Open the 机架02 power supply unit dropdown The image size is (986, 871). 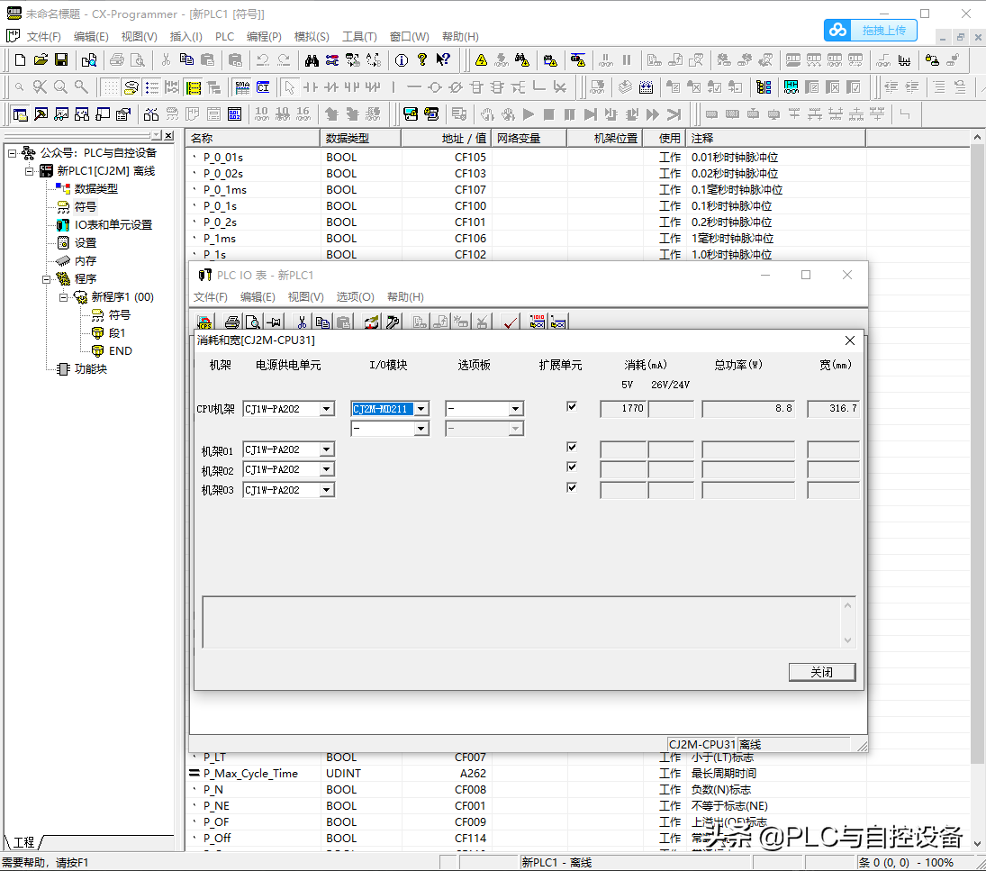click(326, 469)
